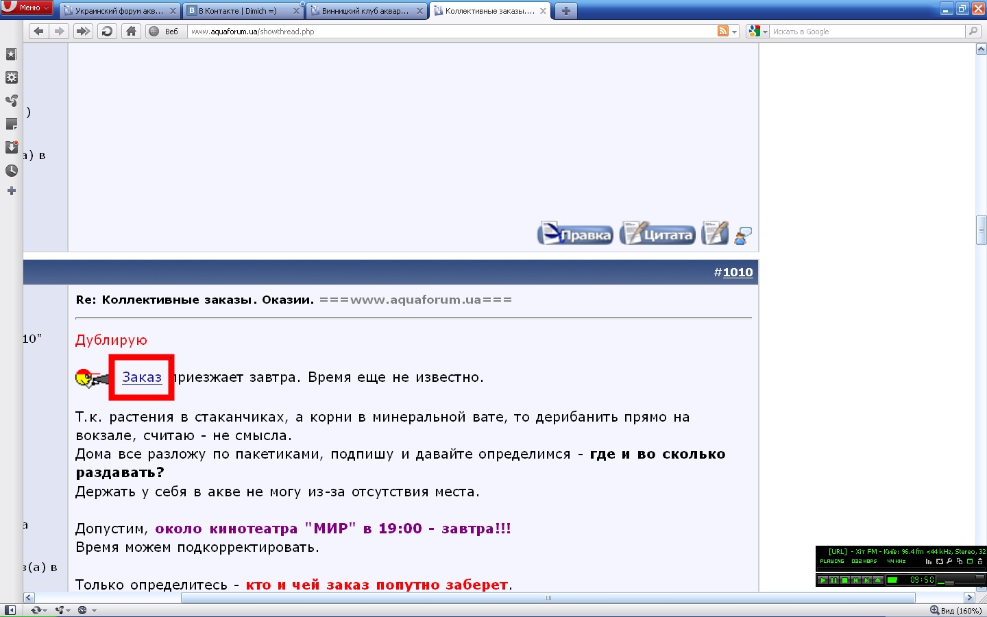
Task: Click the RSS feed icon in address bar
Action: (722, 31)
